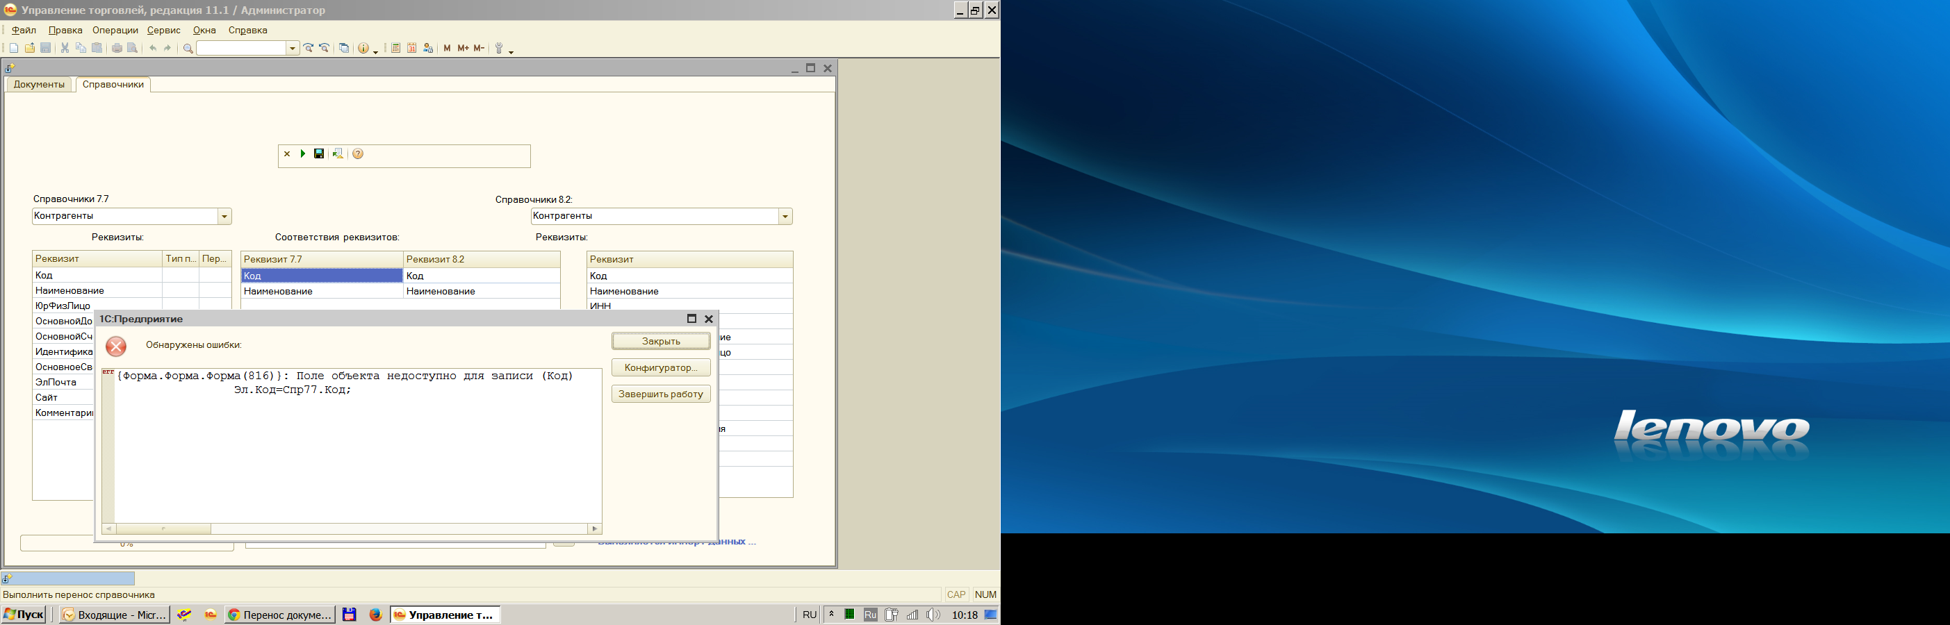The width and height of the screenshot is (1950, 625).
Task: Click the Find next icon
Action: click(308, 49)
